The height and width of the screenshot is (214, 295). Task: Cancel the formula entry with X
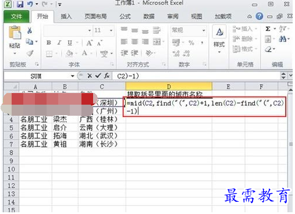pos(90,76)
